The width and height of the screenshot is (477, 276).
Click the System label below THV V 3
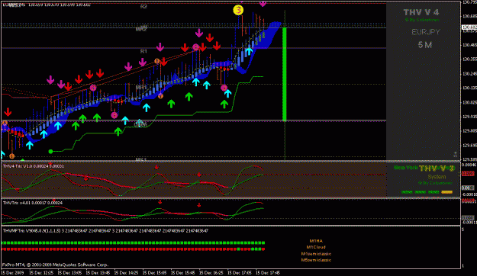click(437, 177)
